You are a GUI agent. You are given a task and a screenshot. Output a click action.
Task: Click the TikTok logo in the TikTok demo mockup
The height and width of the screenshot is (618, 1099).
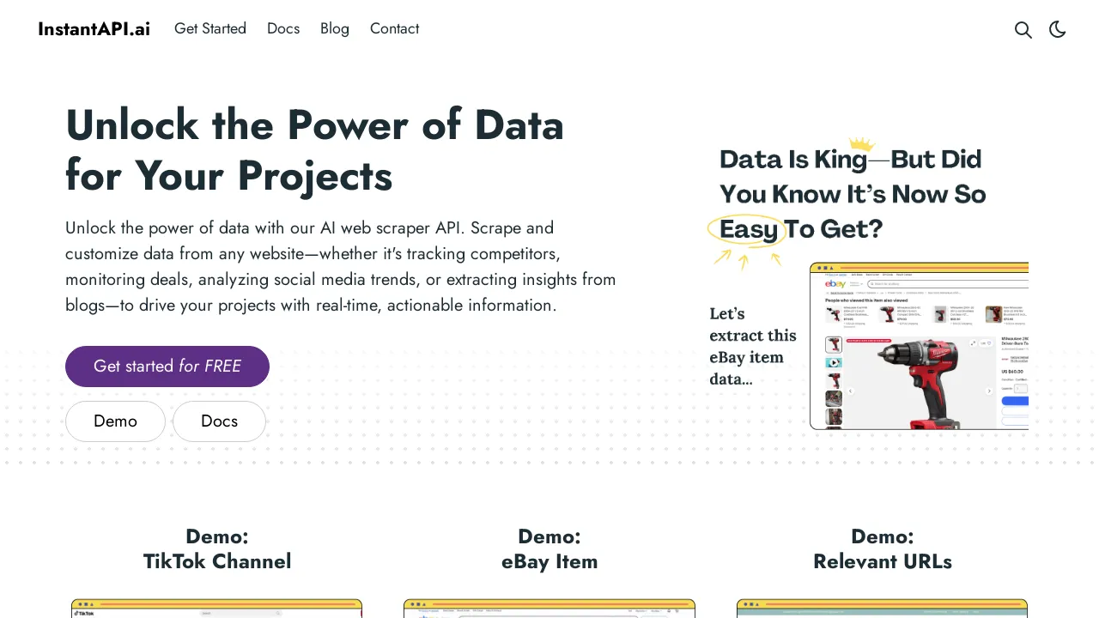pos(84,613)
